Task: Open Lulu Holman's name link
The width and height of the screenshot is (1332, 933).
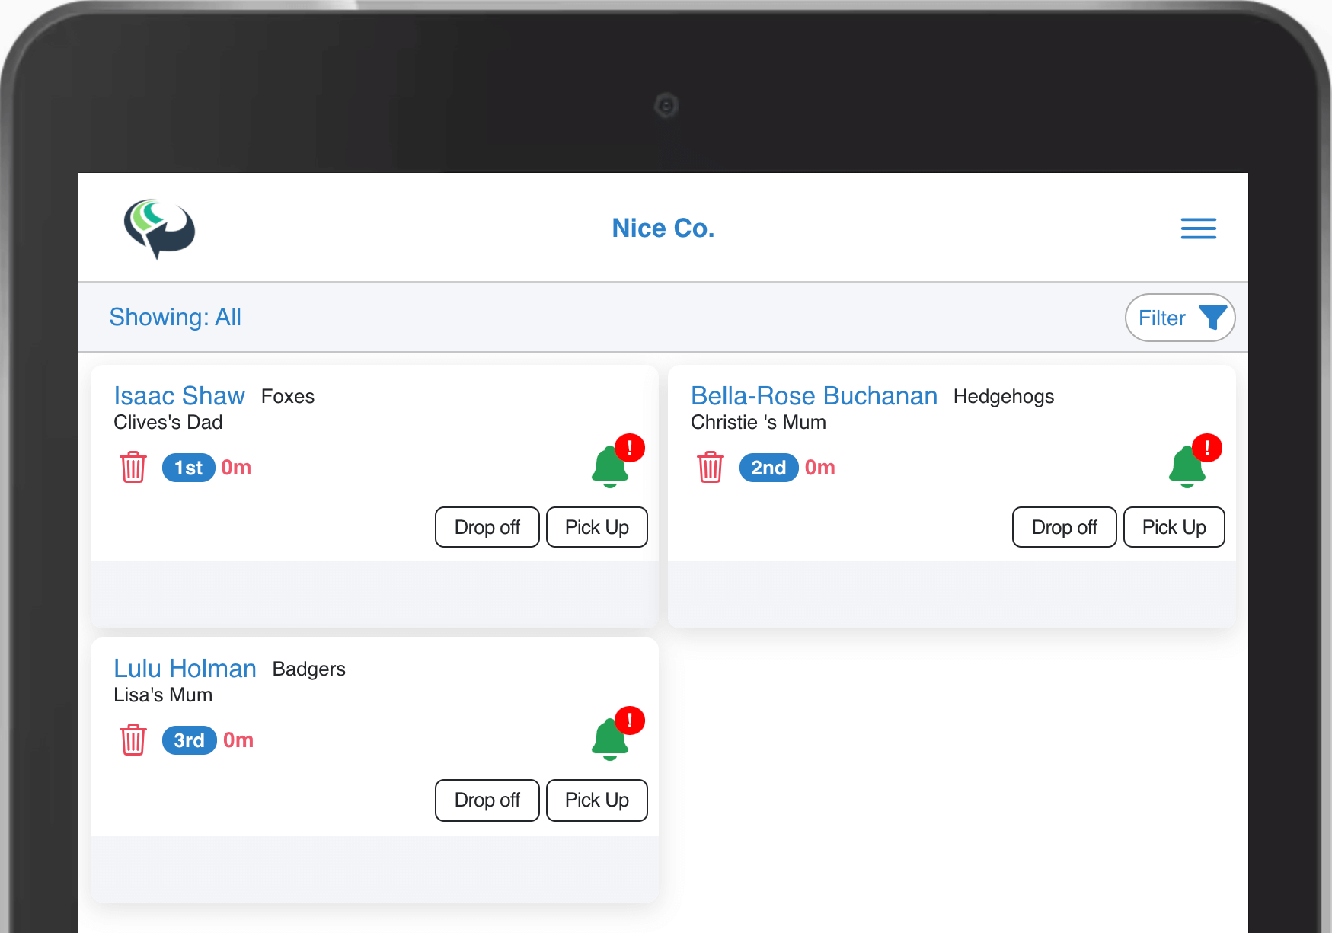Action: point(185,669)
